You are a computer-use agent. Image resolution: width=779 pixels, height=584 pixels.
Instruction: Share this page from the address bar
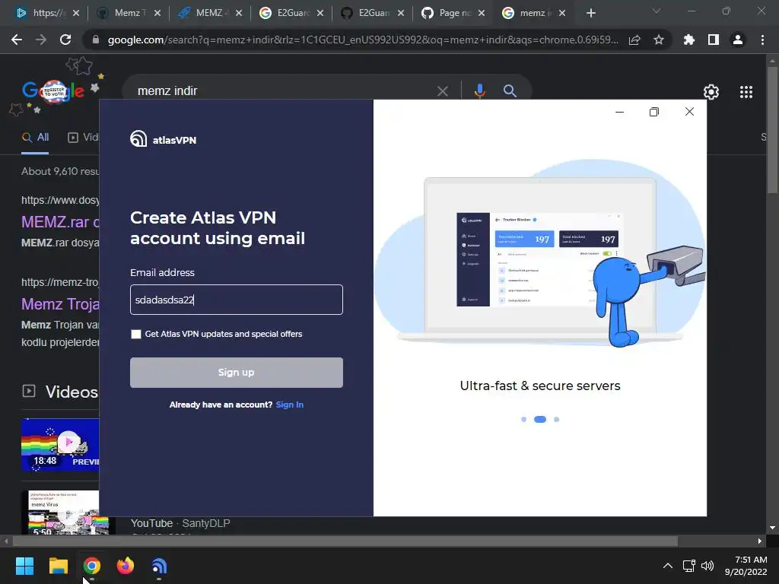(x=634, y=40)
